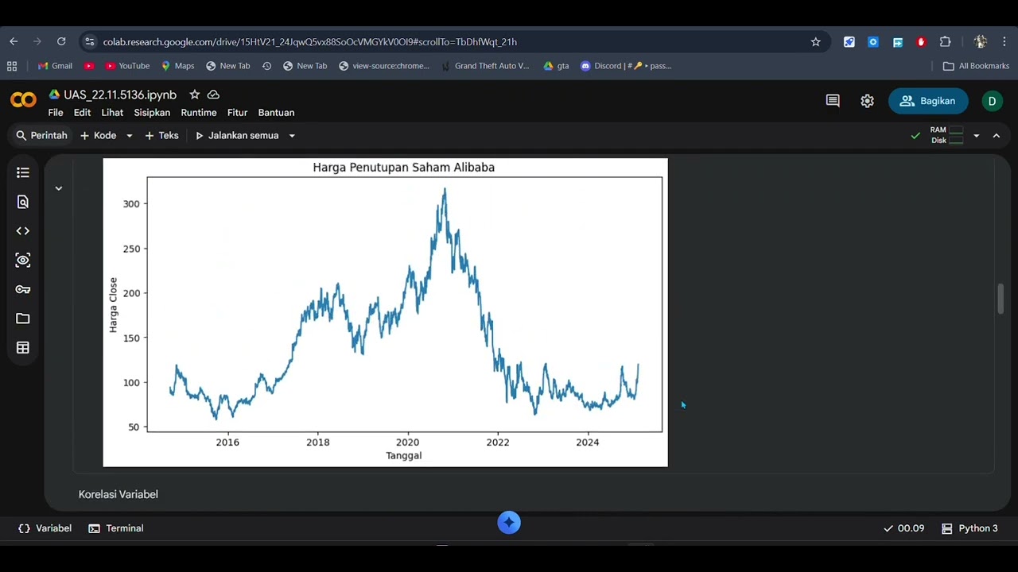Open the Sisipkan menu
The image size is (1018, 572).
(152, 113)
